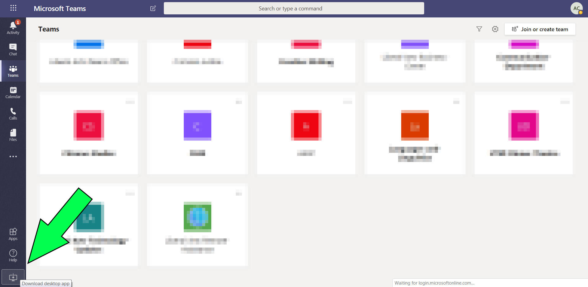Click the Teams page heading
Image resolution: width=588 pixels, height=287 pixels.
[x=49, y=29]
